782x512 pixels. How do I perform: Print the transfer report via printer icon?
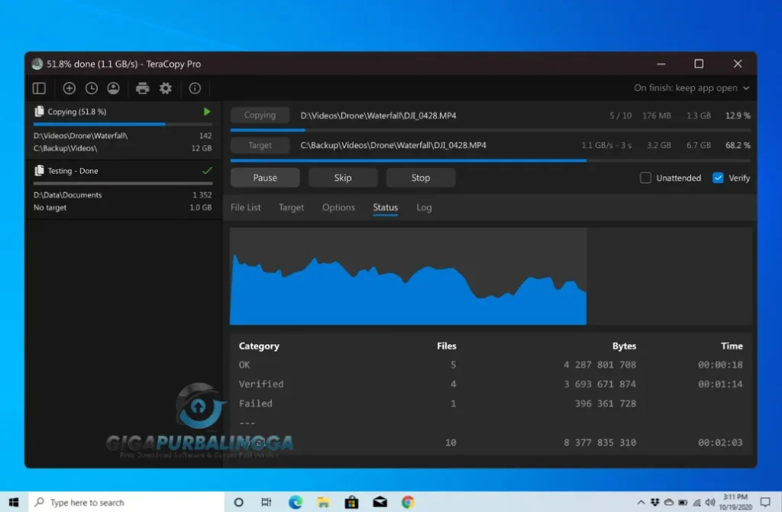(142, 88)
